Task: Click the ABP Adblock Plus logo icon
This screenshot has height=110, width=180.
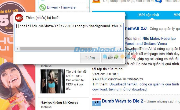Action: (x=19, y=18)
